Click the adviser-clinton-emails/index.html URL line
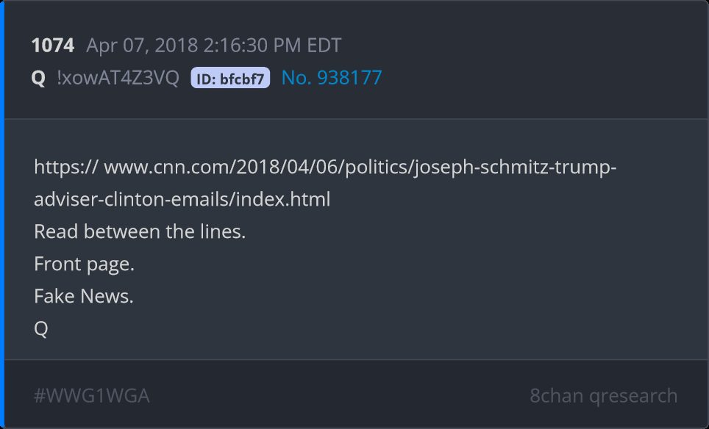709x429 pixels. click(x=182, y=199)
